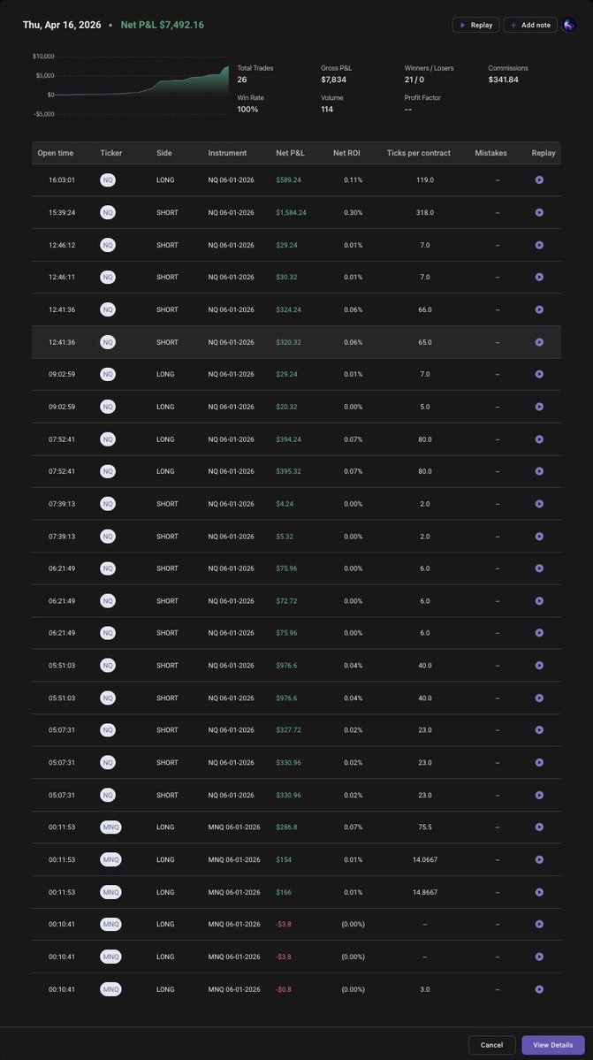Screen dimensions: 593x1060
Task: Replay the $286.8 MNQ trade
Action: tap(539, 827)
